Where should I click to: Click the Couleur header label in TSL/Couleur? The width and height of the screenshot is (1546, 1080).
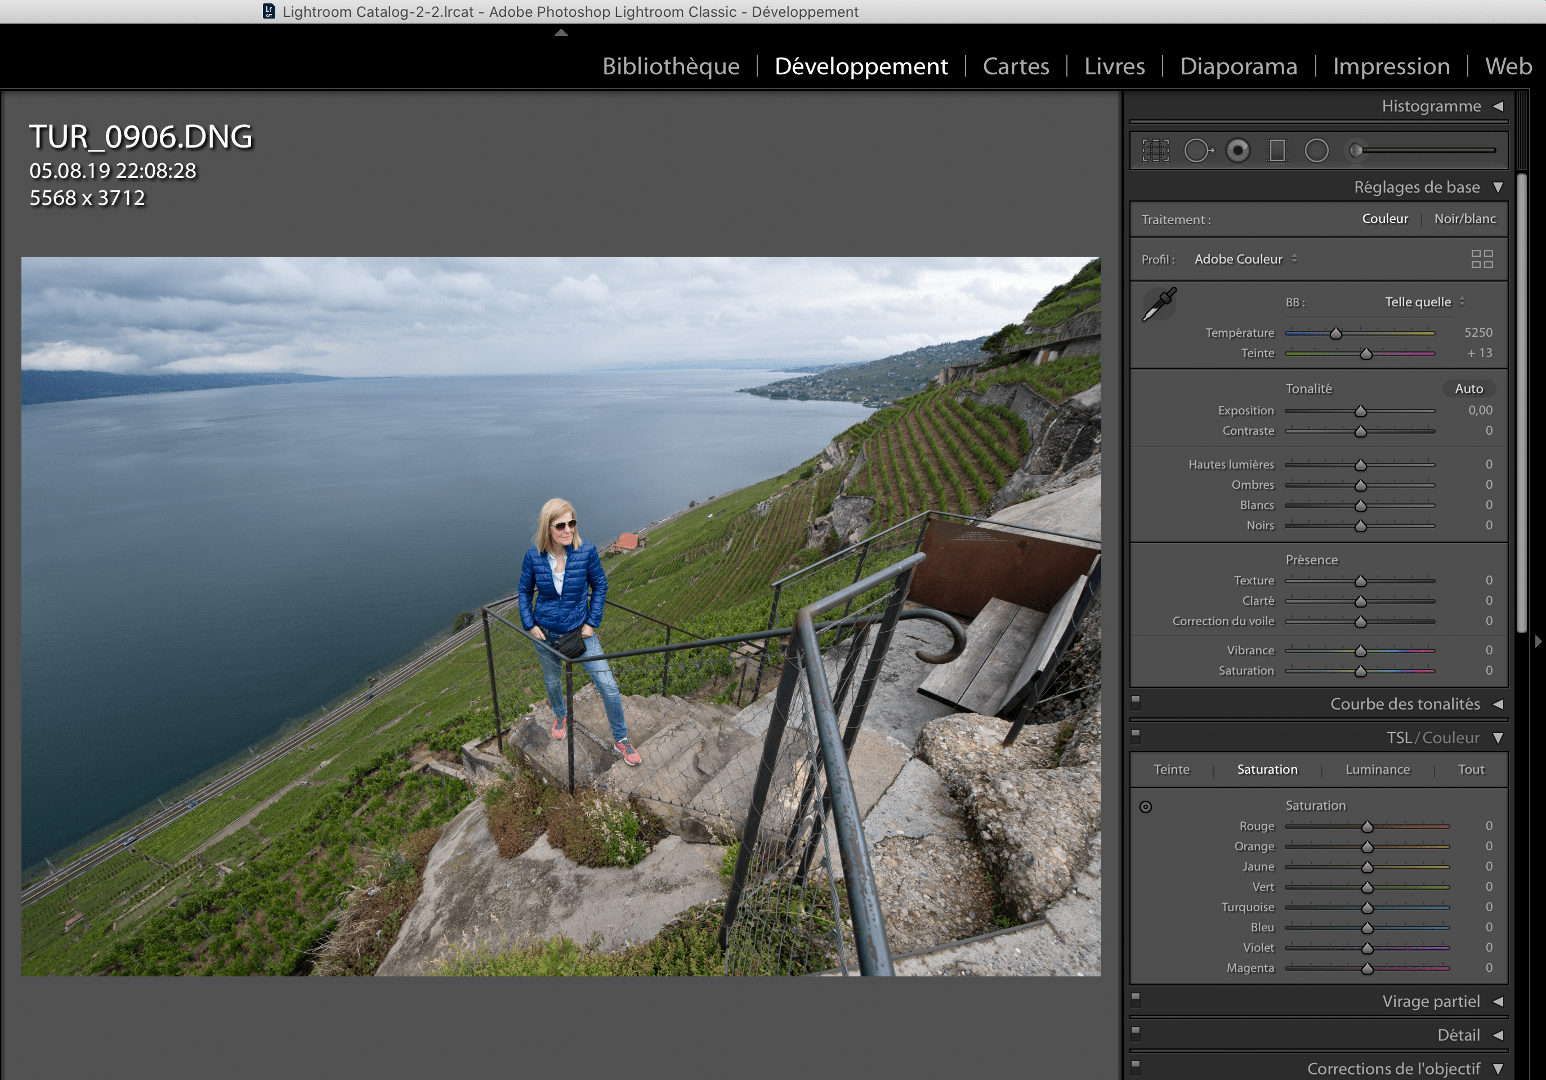coord(1450,738)
